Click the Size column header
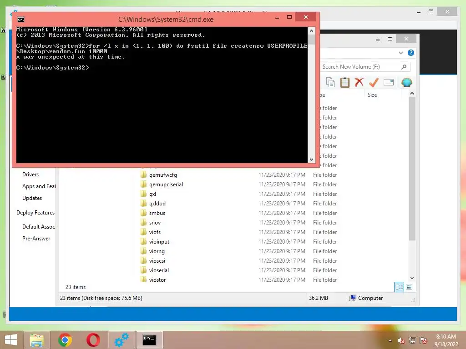The image size is (466, 349). point(372,95)
